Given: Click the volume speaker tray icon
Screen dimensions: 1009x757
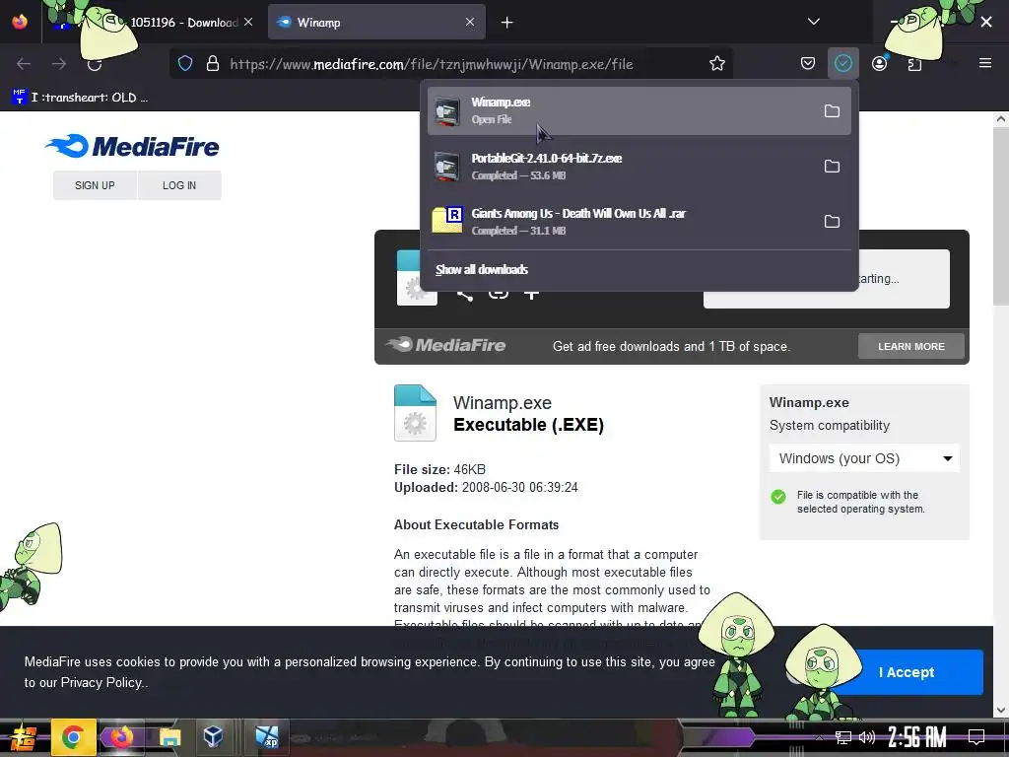Looking at the screenshot, I should click(867, 737).
